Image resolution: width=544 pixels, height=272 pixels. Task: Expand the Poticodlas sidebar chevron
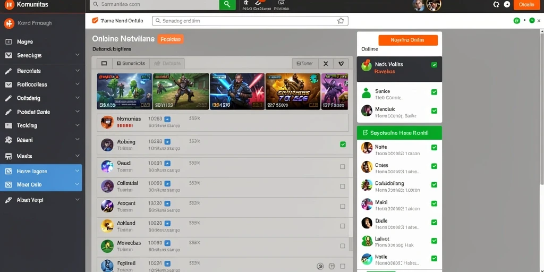(78, 84)
